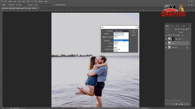Filter layers by shape layer icon
This screenshot has height=109, width=195.
pos(183,29)
